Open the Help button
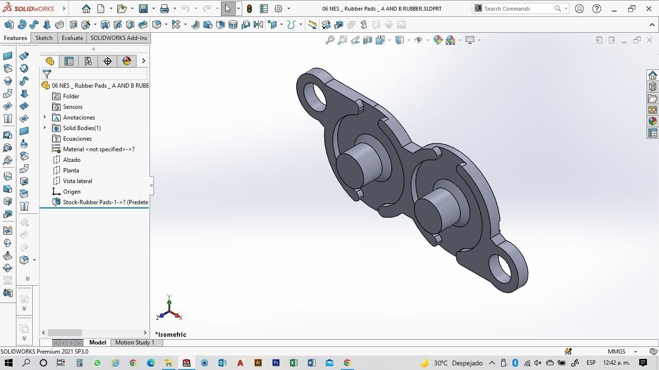The height and width of the screenshot is (370, 659). [597, 9]
